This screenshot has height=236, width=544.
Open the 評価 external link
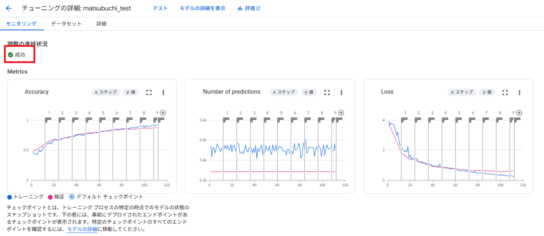pyautogui.click(x=249, y=8)
